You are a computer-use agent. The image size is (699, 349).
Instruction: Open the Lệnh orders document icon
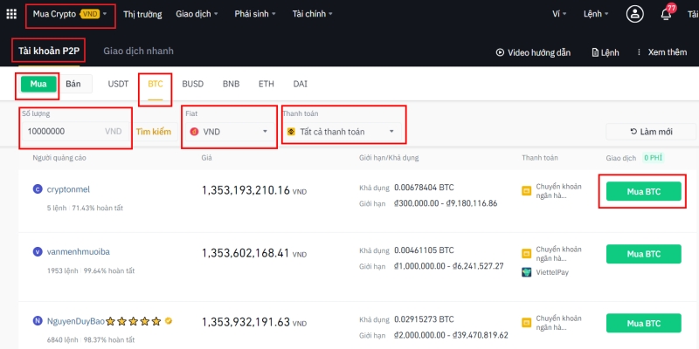click(595, 52)
